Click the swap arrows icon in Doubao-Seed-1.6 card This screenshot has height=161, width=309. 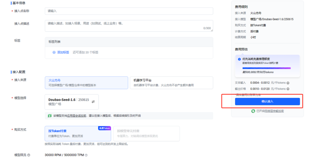tap(93, 102)
